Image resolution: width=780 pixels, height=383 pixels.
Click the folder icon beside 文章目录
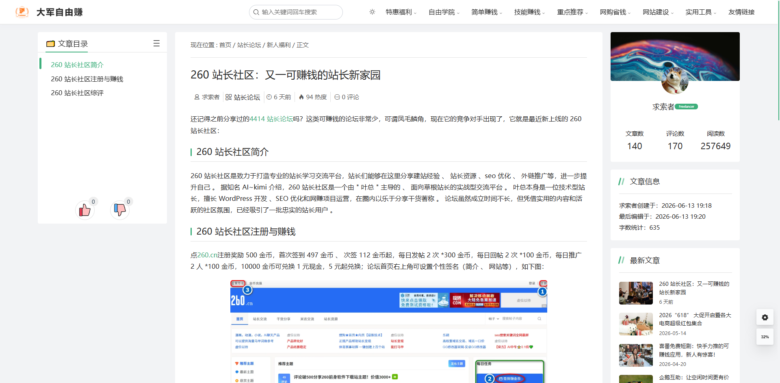pos(50,44)
